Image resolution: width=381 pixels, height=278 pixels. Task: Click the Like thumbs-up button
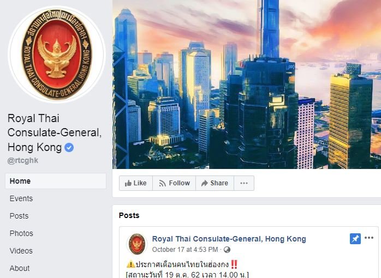136,183
